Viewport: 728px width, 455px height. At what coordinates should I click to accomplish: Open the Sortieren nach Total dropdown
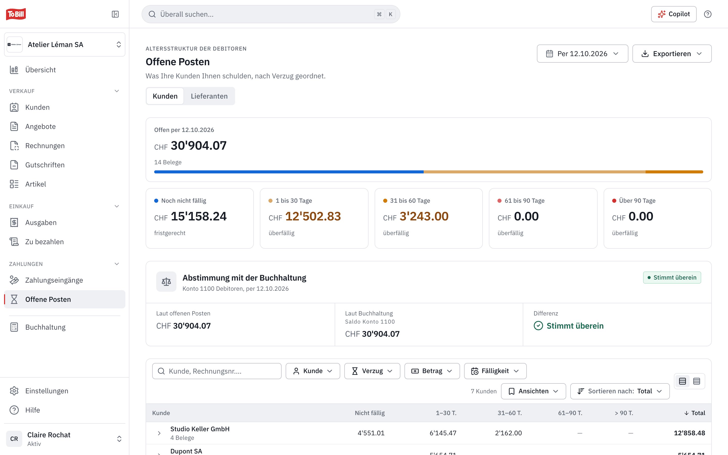[x=620, y=391]
